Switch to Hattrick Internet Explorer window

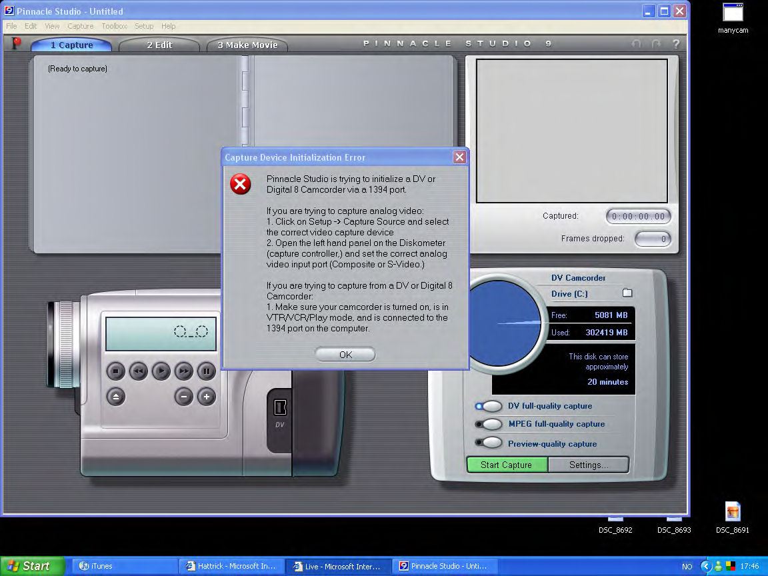[231, 566]
